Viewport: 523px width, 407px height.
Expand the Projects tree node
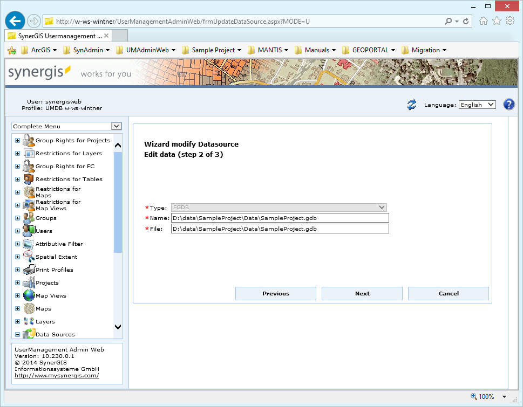pyautogui.click(x=17, y=282)
